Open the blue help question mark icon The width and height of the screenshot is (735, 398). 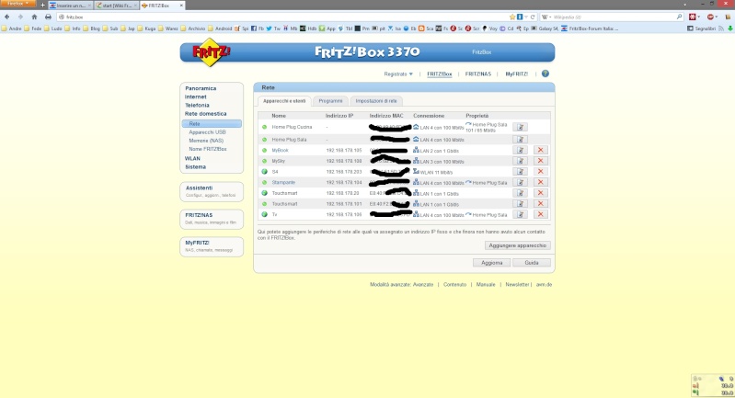tap(546, 74)
